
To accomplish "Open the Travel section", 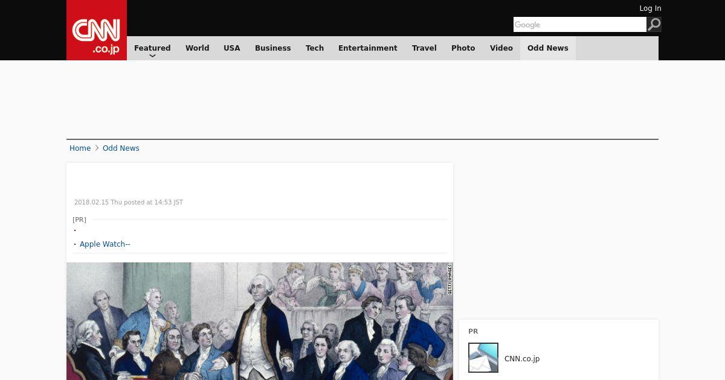I will pos(424,48).
